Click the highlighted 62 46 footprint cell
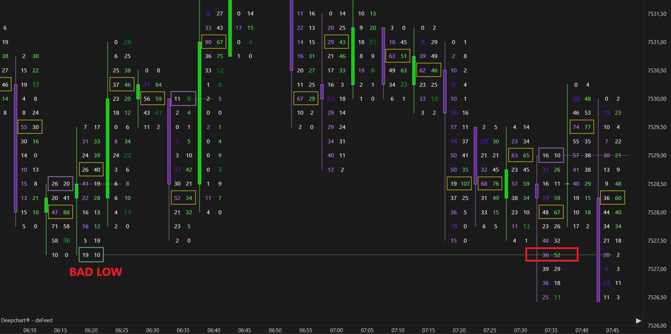This screenshot has width=671, height=334. [429, 70]
